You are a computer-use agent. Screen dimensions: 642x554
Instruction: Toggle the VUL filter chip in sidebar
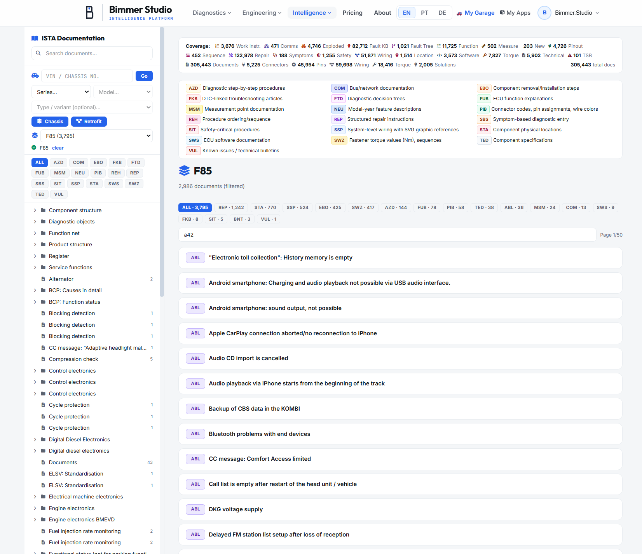click(59, 194)
